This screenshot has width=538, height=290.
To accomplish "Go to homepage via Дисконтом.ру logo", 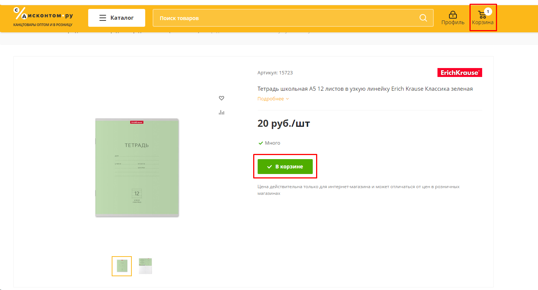I will pos(43,16).
